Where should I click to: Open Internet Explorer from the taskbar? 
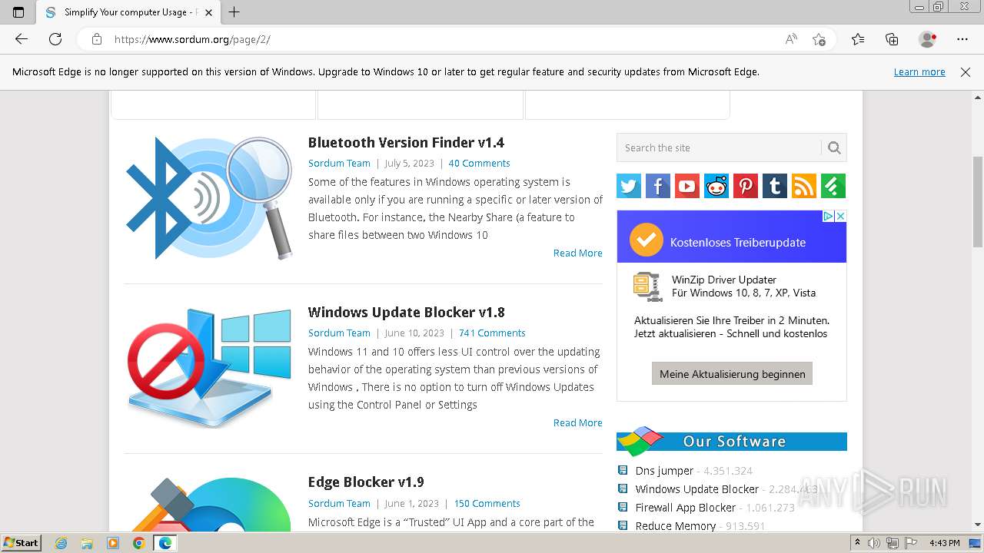click(61, 543)
